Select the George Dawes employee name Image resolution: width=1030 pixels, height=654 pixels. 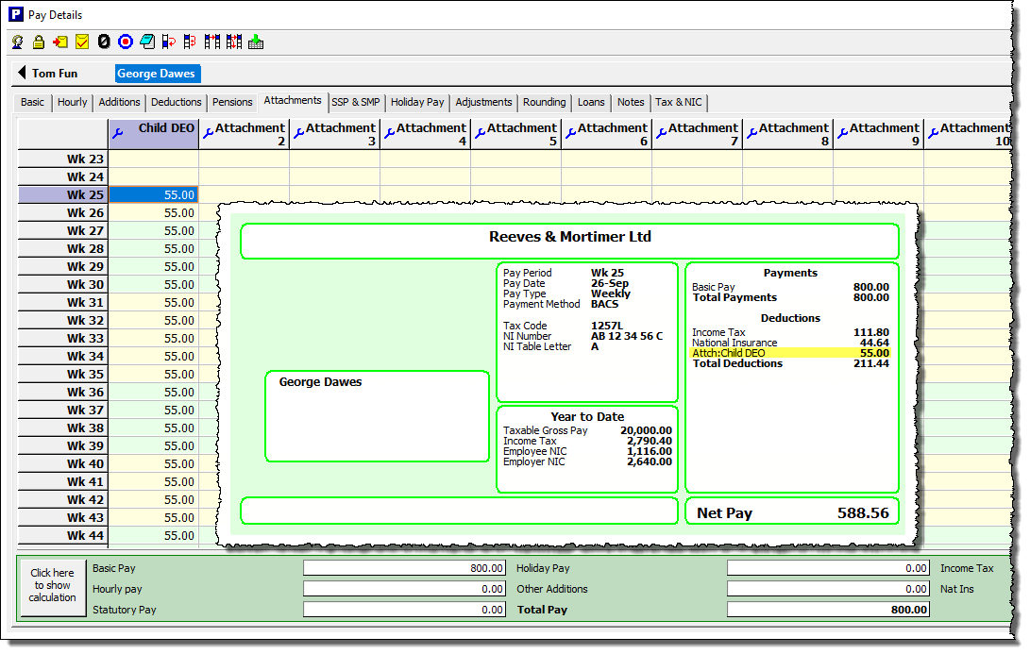point(157,74)
